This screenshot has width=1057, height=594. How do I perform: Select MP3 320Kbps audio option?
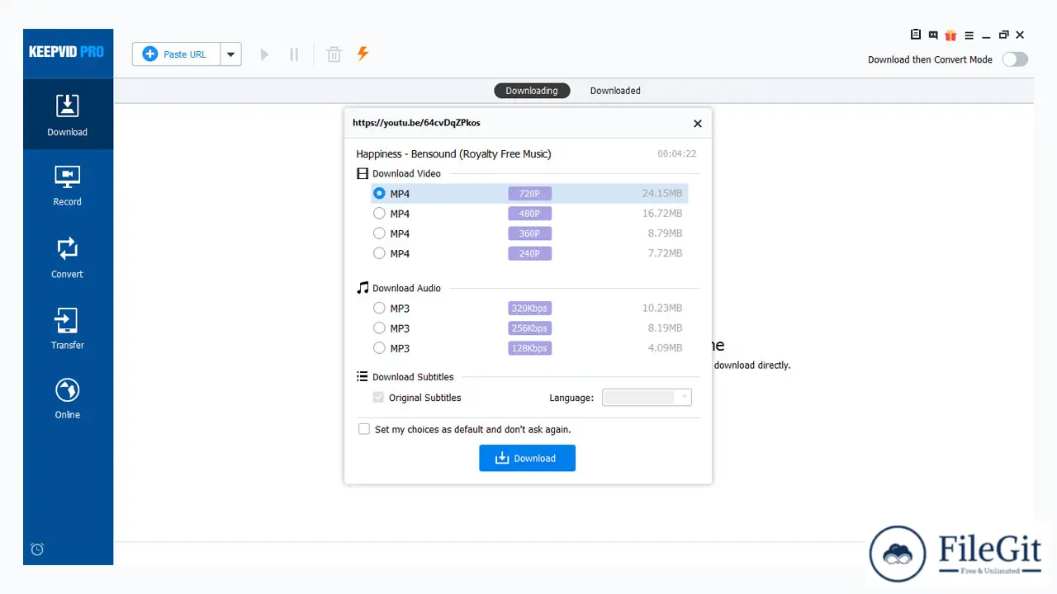[x=529, y=309]
